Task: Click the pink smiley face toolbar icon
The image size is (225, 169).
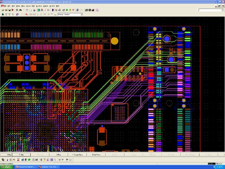Action: [x=97, y=10]
